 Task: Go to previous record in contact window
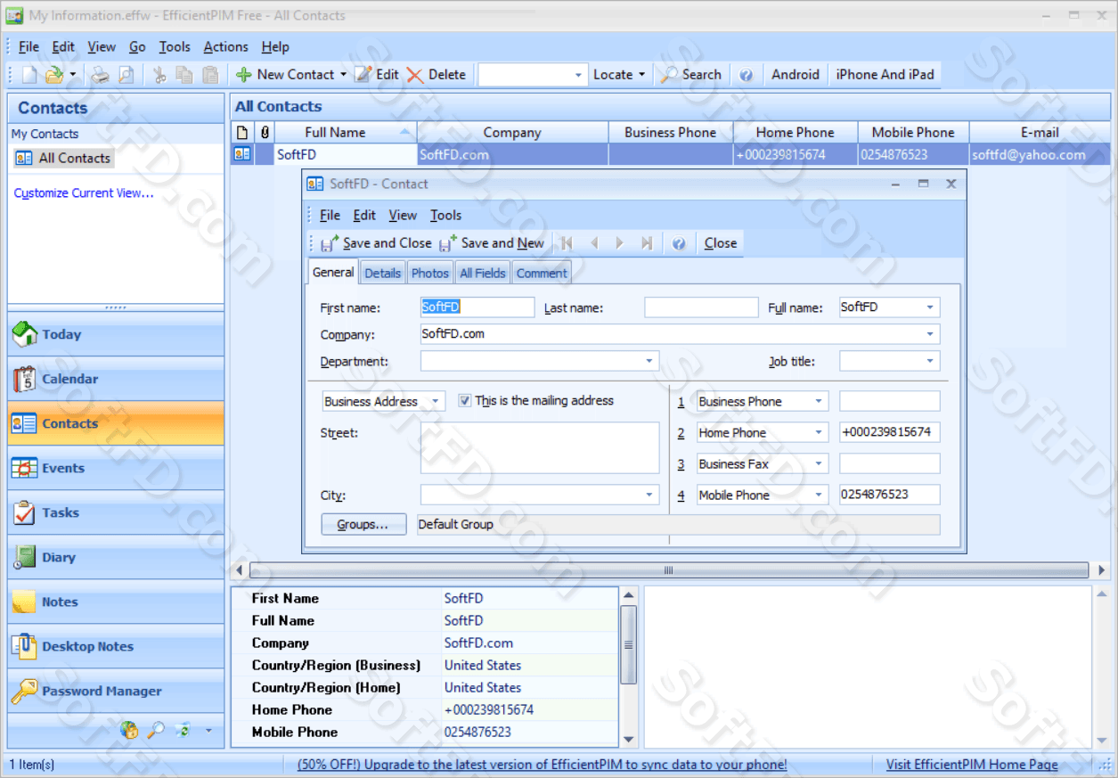click(593, 243)
